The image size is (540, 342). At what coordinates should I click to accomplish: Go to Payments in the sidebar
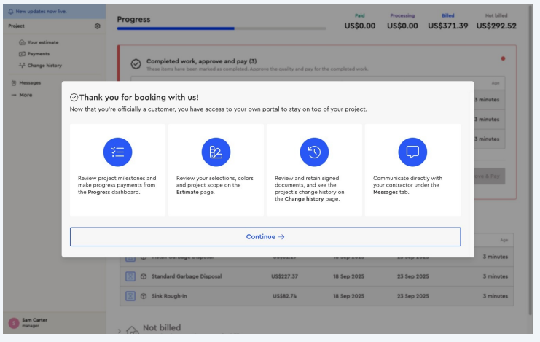[38, 53]
